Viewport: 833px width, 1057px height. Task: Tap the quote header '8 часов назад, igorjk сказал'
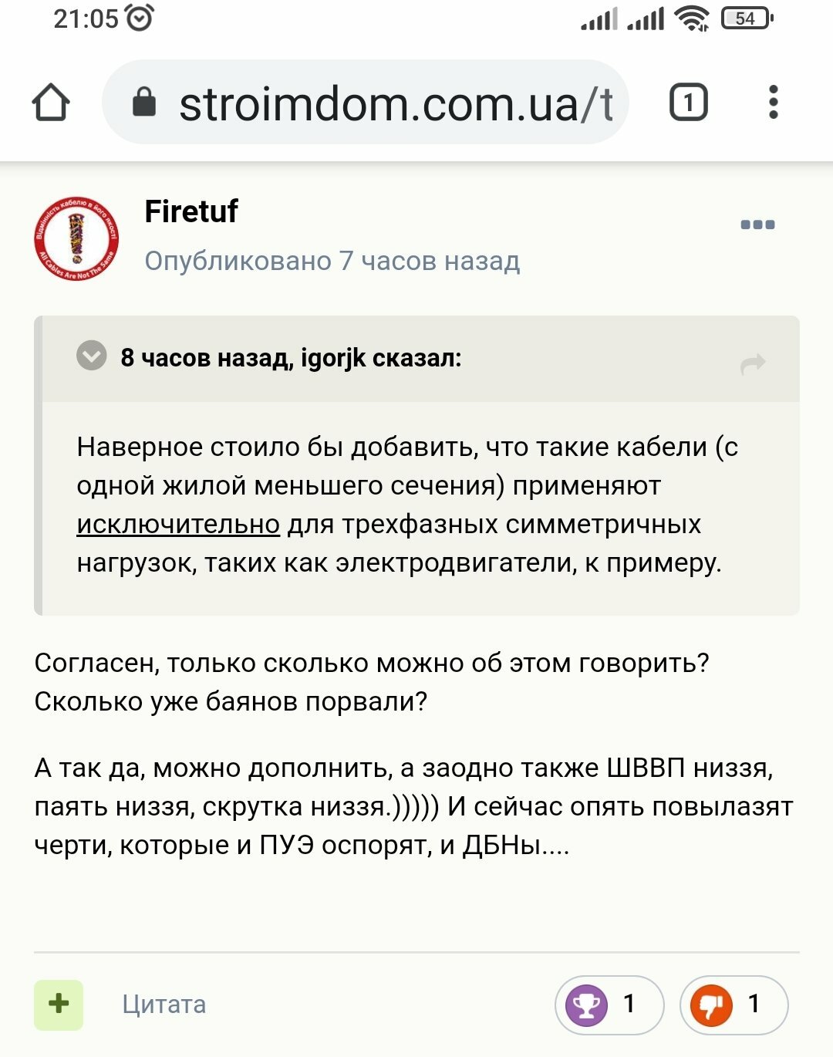click(x=291, y=357)
